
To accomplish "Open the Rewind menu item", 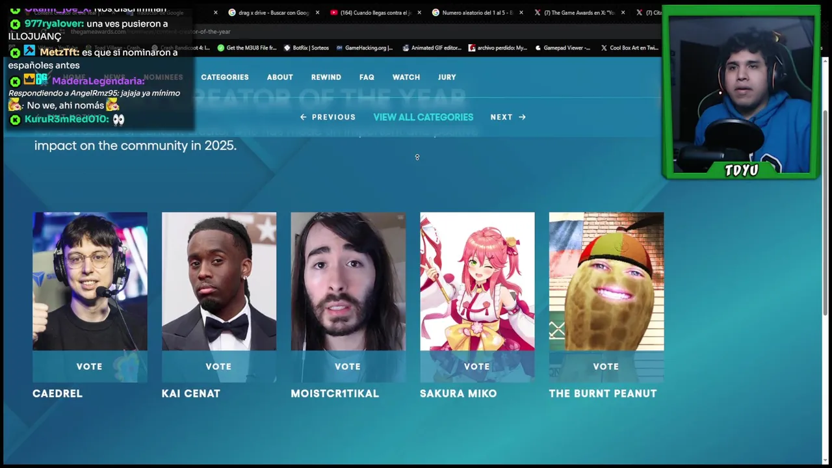I will click(x=326, y=77).
